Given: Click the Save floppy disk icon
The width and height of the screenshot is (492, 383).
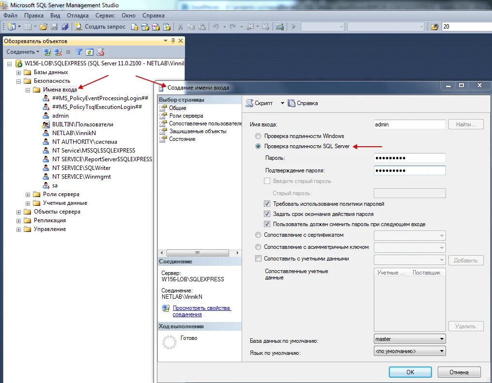Looking at the screenshot, I should 54,27.
